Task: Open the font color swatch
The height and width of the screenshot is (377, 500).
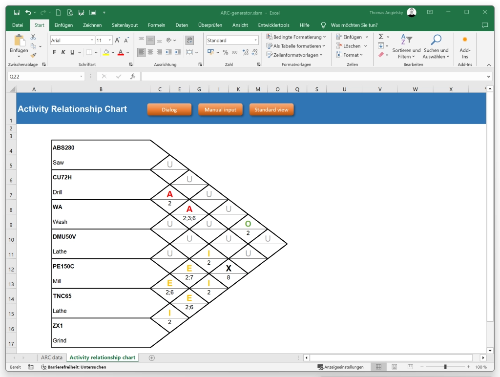Action: click(x=121, y=52)
